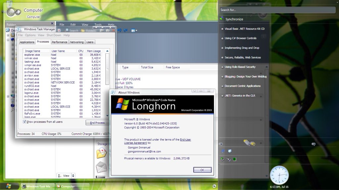Switch to the Users tab

(x=90, y=42)
